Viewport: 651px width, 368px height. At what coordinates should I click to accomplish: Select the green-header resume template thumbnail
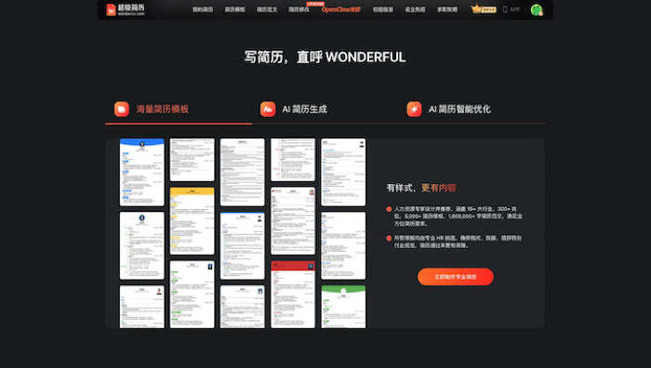click(x=343, y=307)
